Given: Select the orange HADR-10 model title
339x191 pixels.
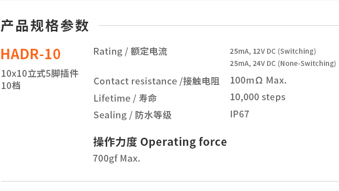Looking at the screenshot, I should 30,54.
